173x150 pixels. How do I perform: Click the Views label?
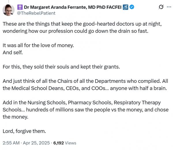(71, 143)
